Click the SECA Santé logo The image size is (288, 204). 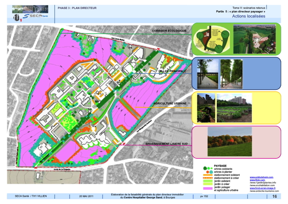click(37, 16)
